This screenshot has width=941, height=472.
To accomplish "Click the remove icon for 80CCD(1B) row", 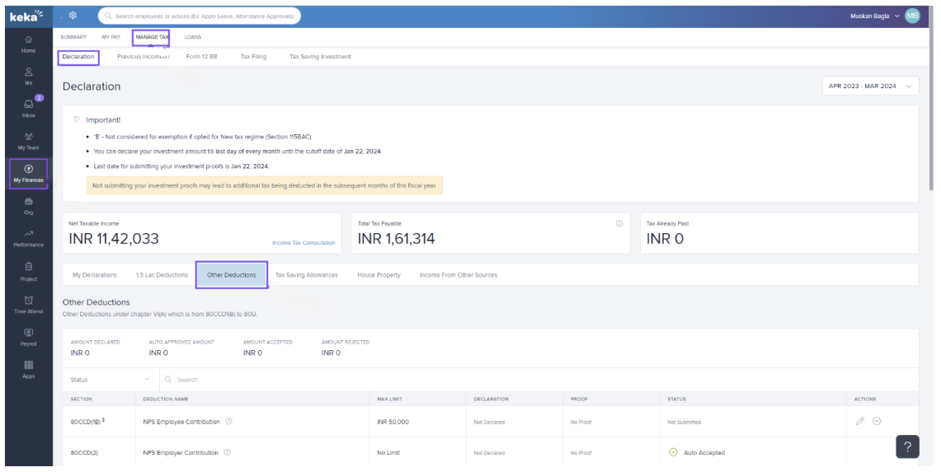I will (877, 421).
